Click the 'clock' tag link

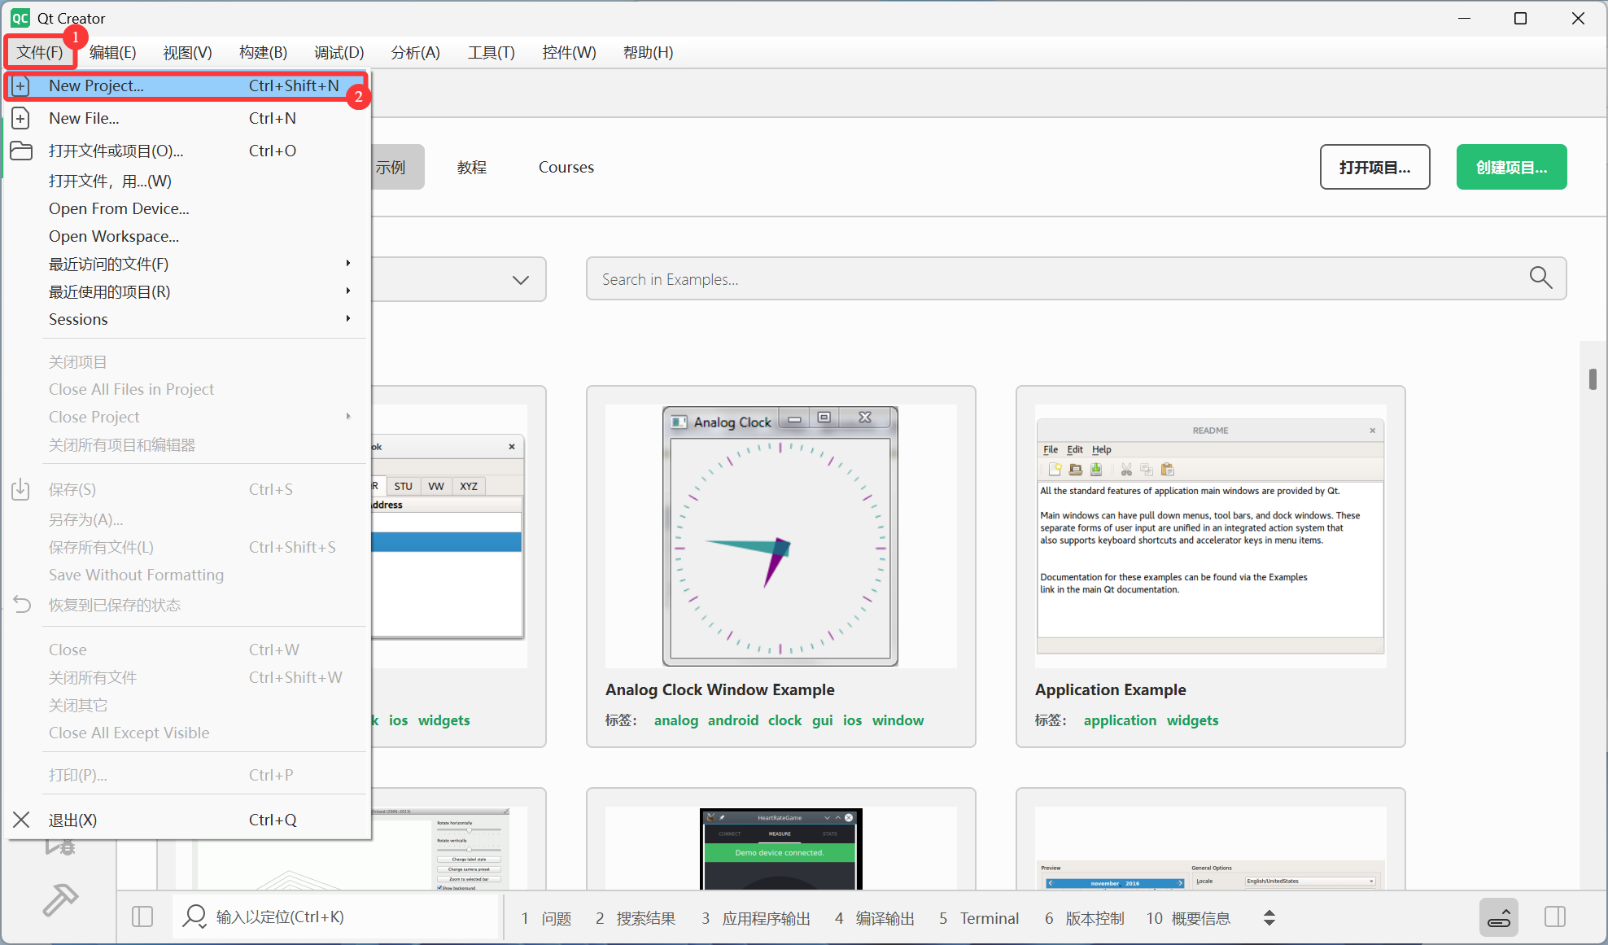(x=784, y=720)
